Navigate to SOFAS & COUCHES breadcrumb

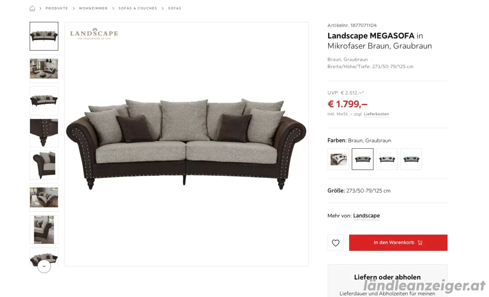click(137, 8)
